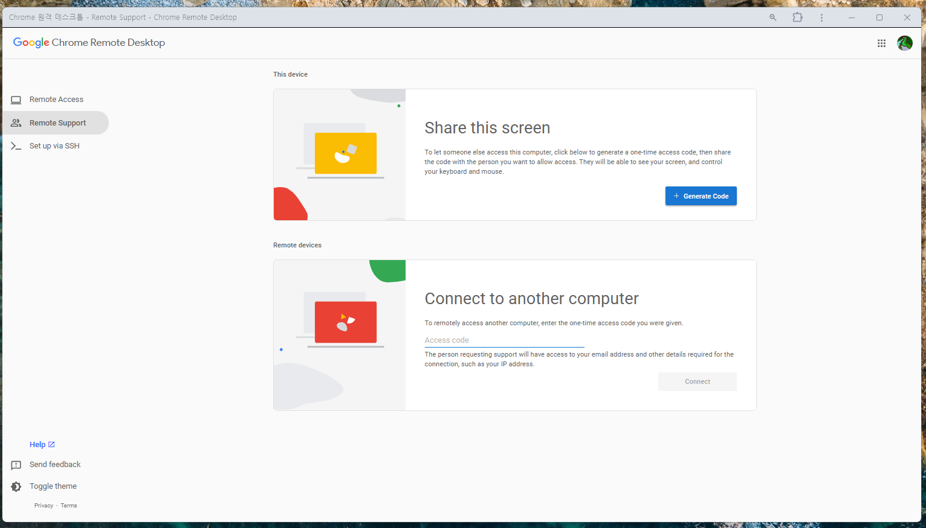This screenshot has width=926, height=528.
Task: Click the Google account avatar
Action: (905, 43)
